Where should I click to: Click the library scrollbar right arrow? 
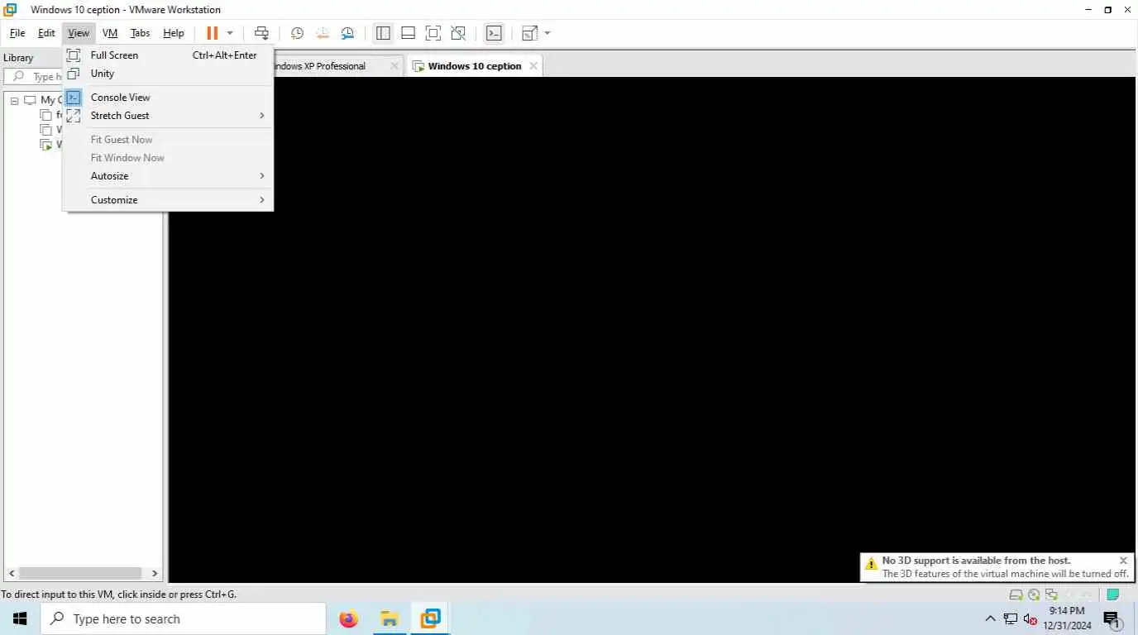[x=155, y=573]
